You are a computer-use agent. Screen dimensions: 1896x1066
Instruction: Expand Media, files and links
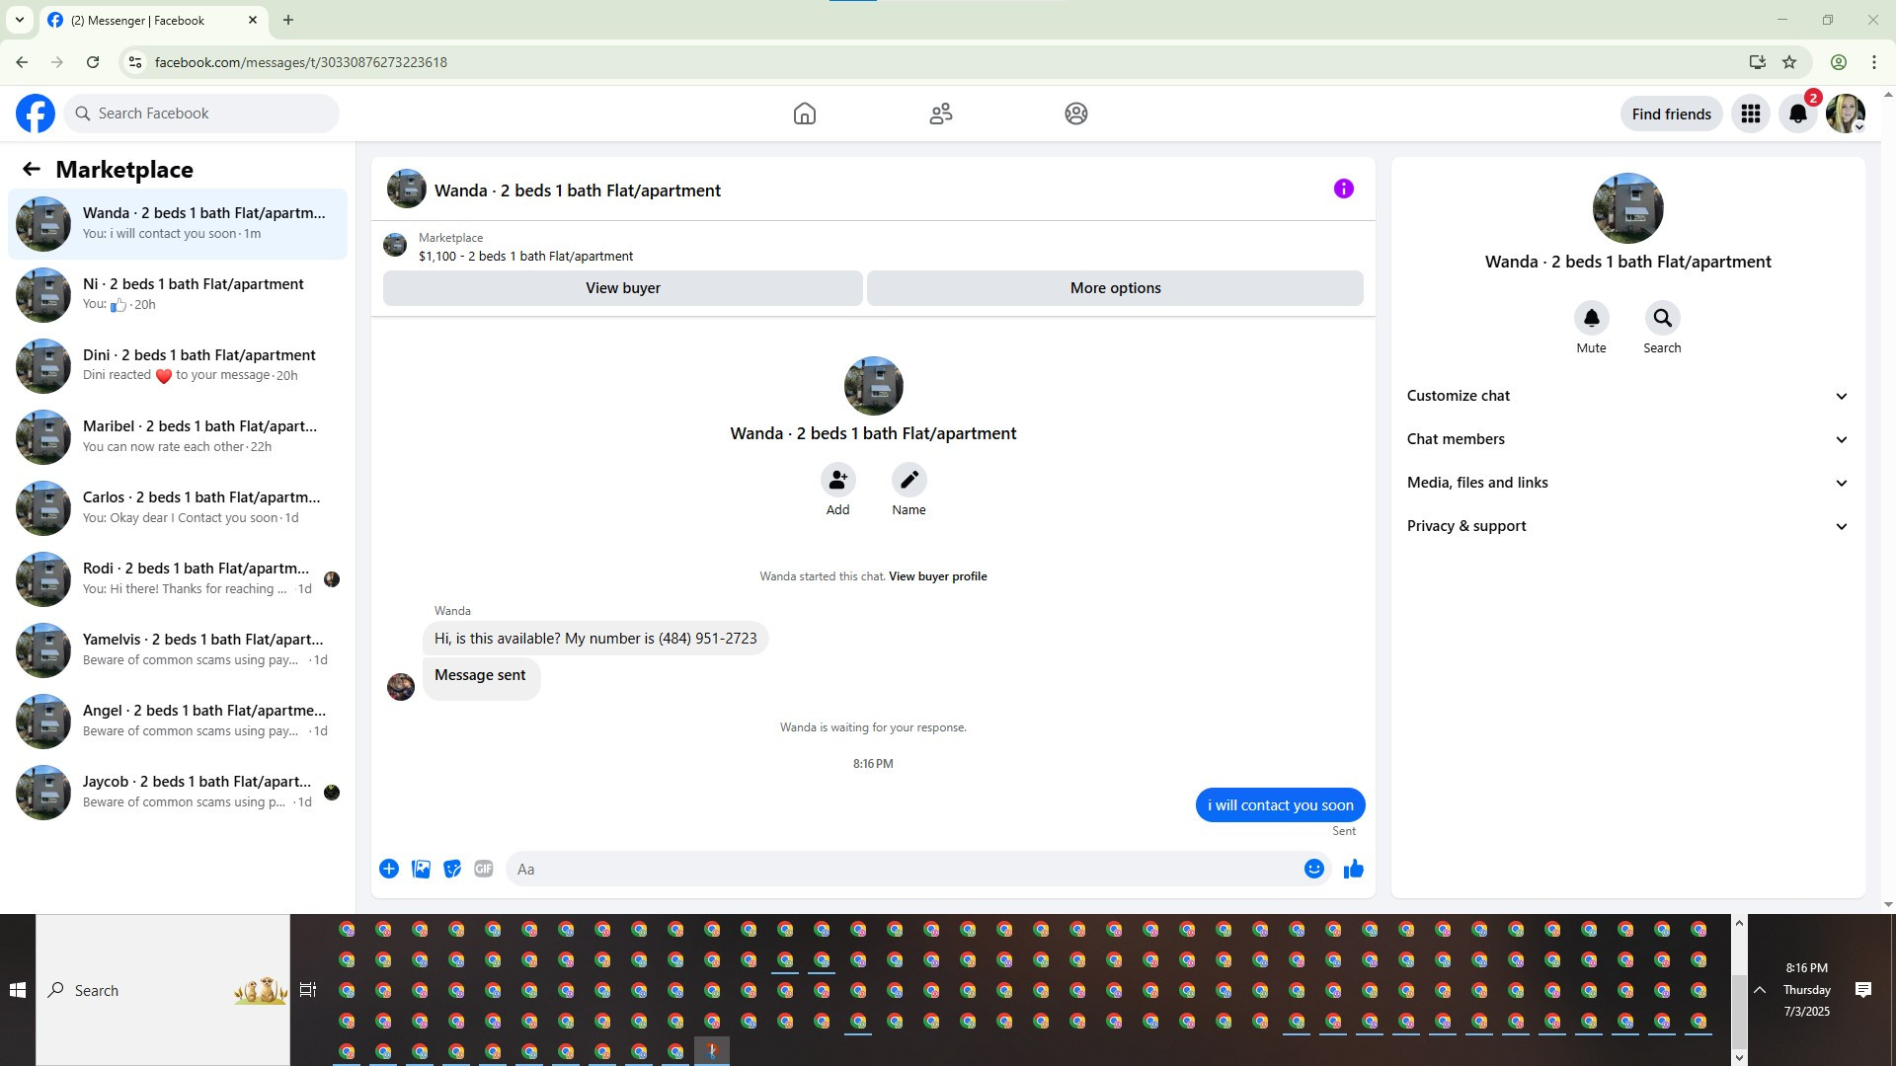1626,483
